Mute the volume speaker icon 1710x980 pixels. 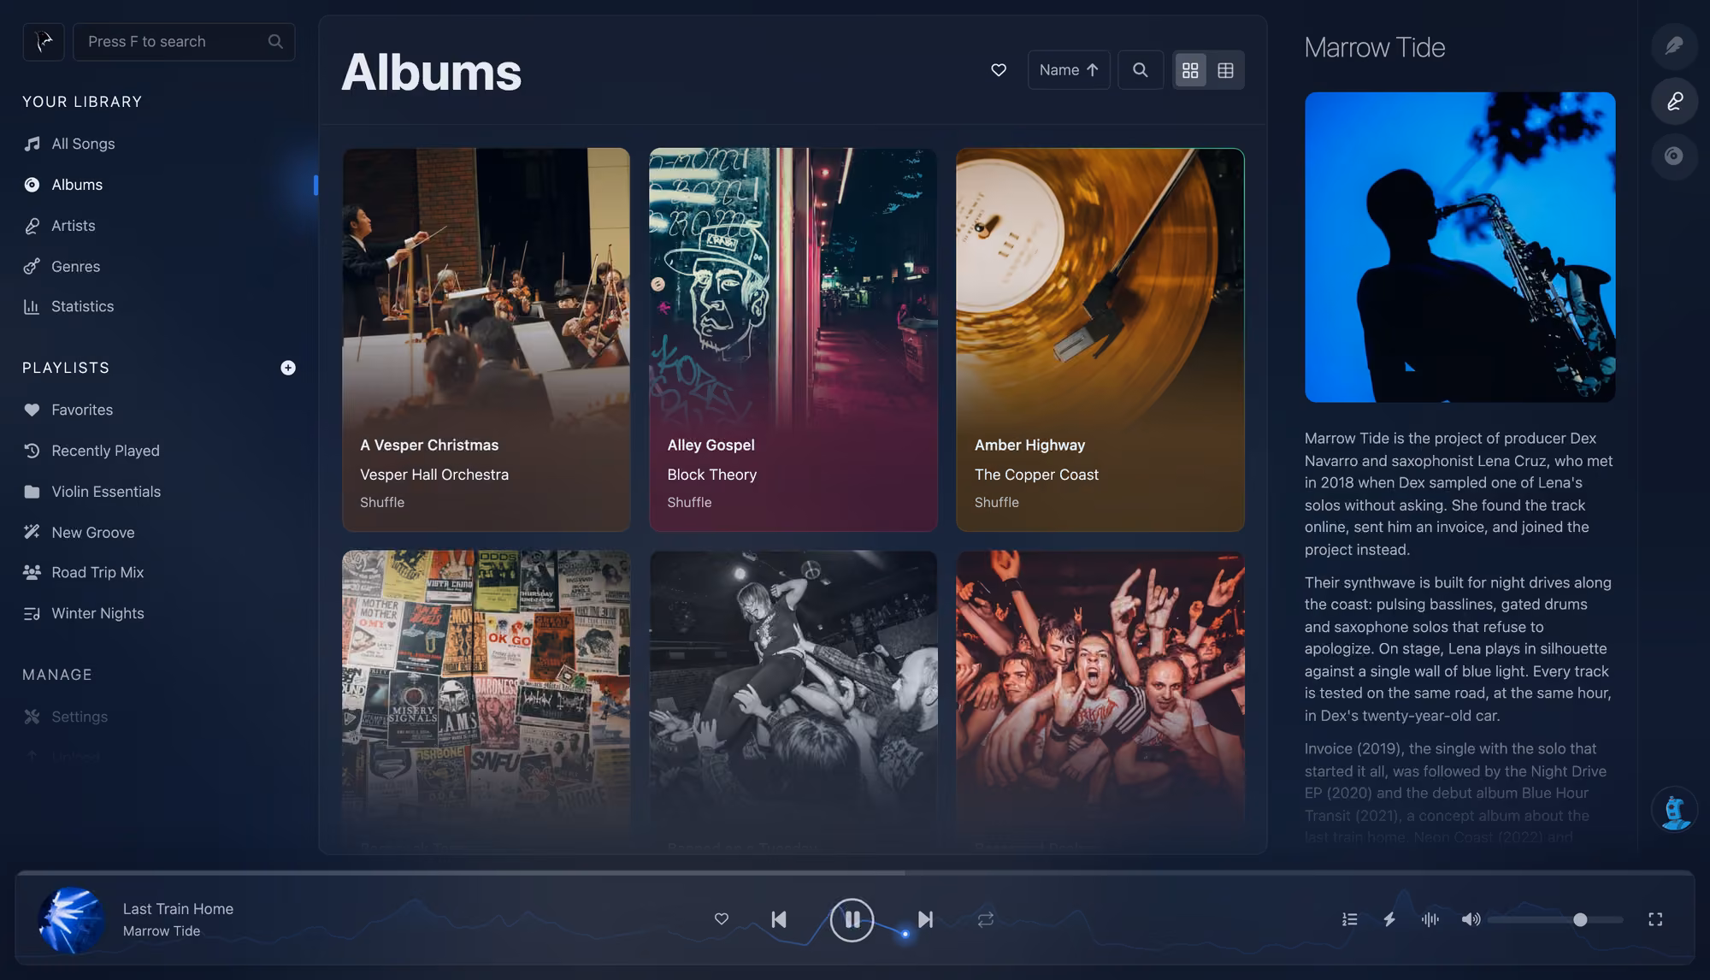(1471, 919)
